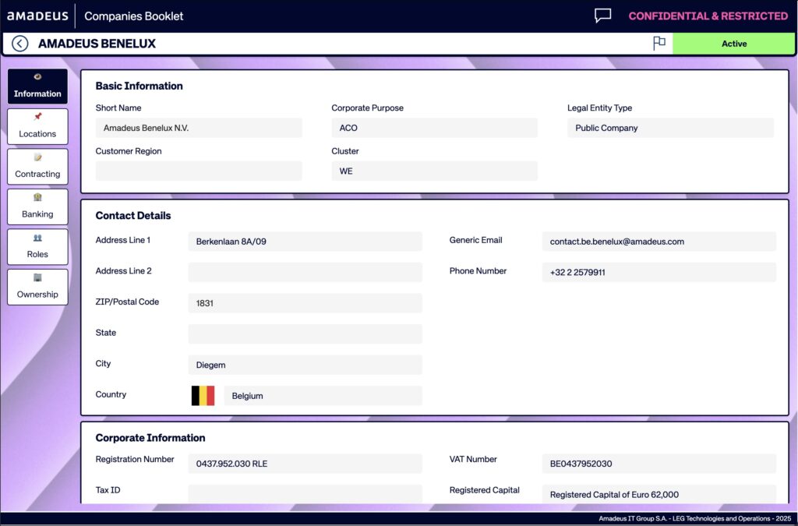Focus the empty Tax ID field
The width and height of the screenshot is (798, 526).
[305, 494]
